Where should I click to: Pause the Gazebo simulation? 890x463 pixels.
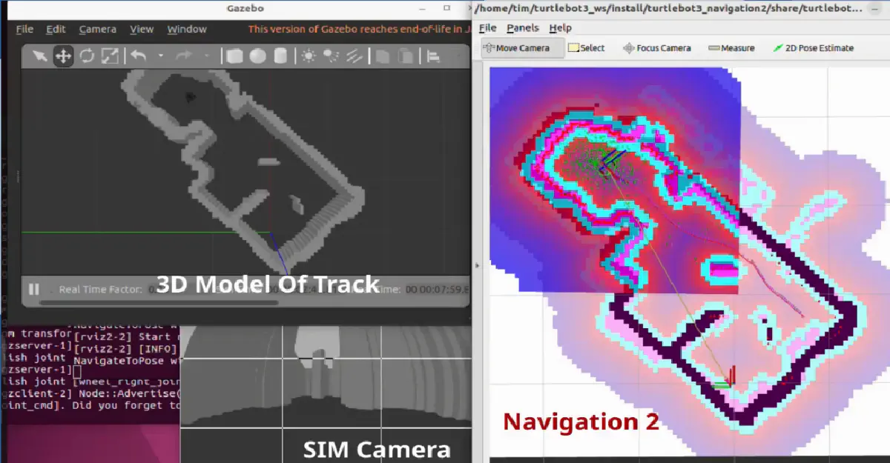[x=33, y=289]
